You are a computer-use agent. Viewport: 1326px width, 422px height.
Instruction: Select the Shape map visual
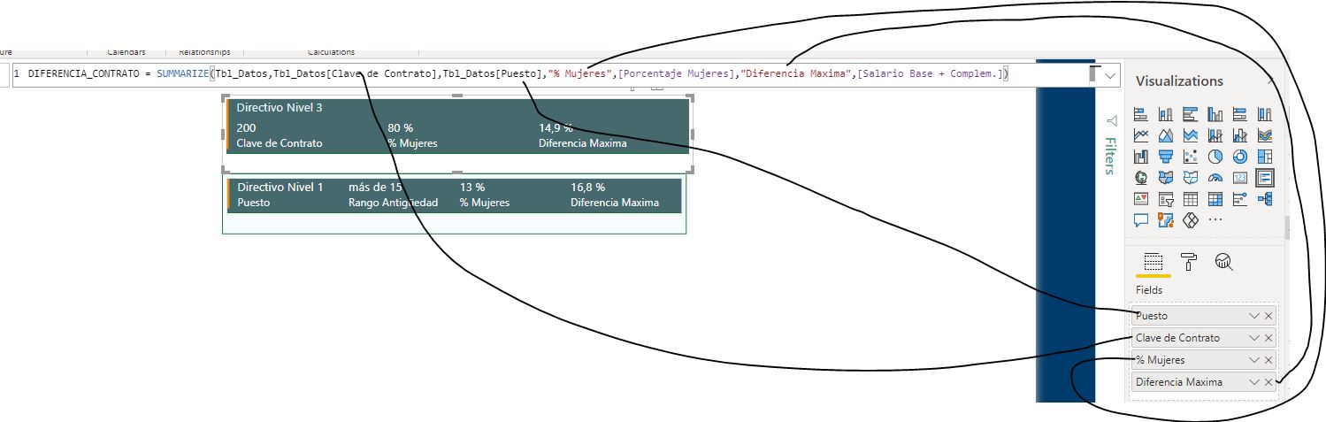pyautogui.click(x=1191, y=178)
